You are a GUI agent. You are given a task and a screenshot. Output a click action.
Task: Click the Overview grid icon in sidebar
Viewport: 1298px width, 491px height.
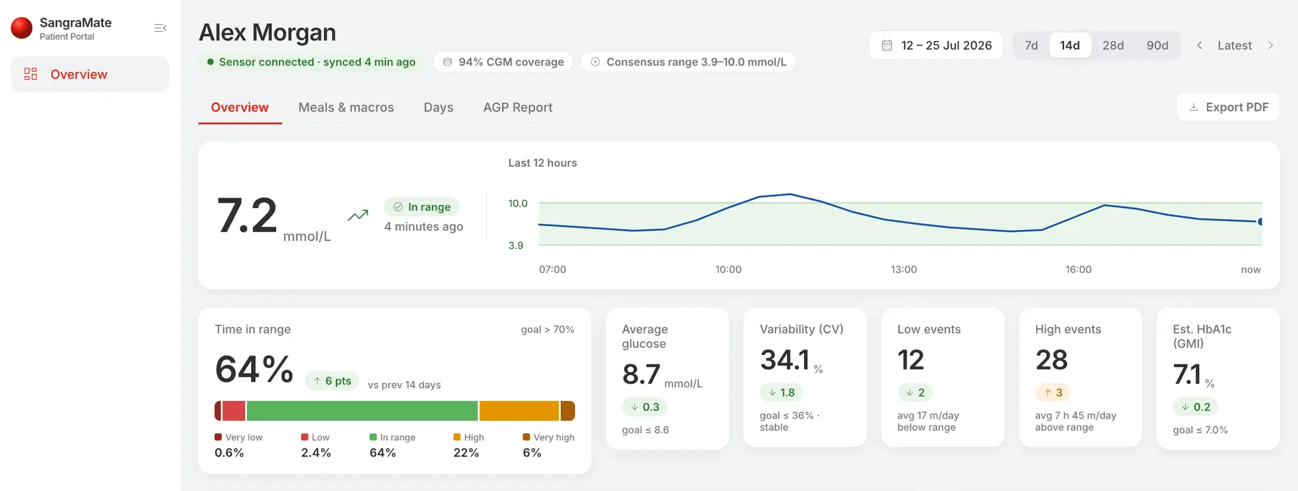click(x=30, y=74)
